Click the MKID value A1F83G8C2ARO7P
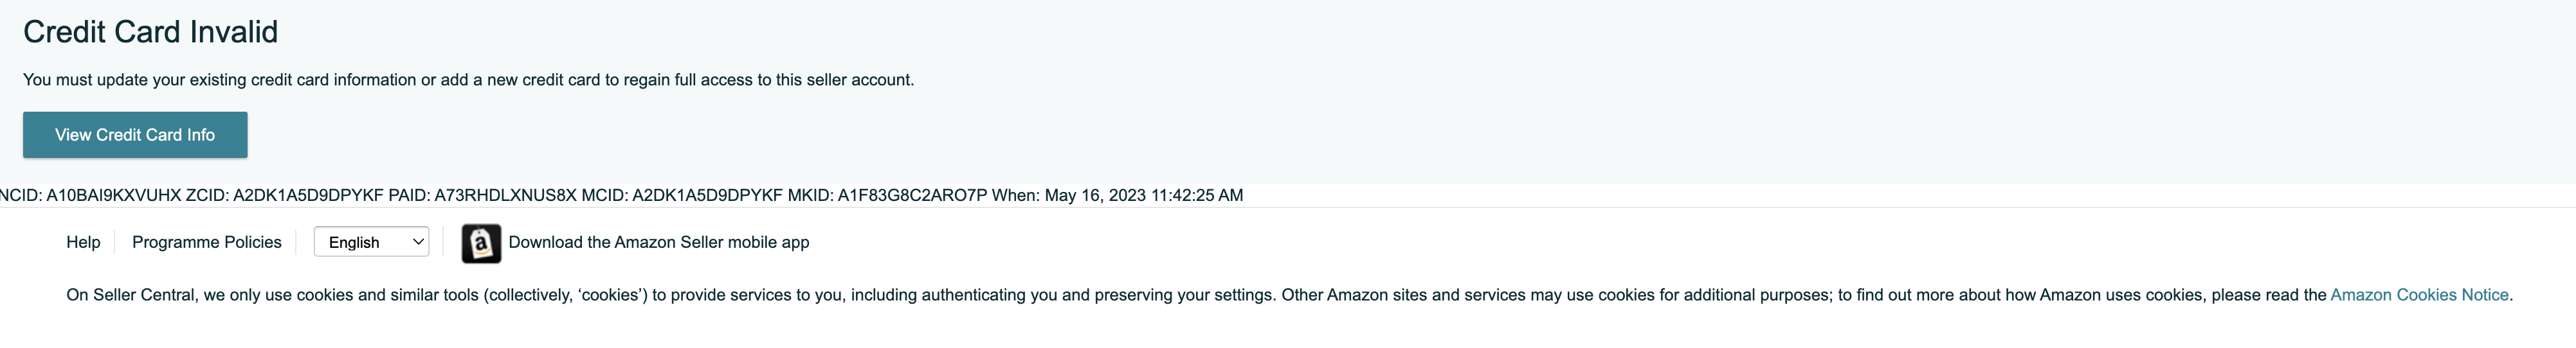Screen dimensions: 2576x348 912,195
